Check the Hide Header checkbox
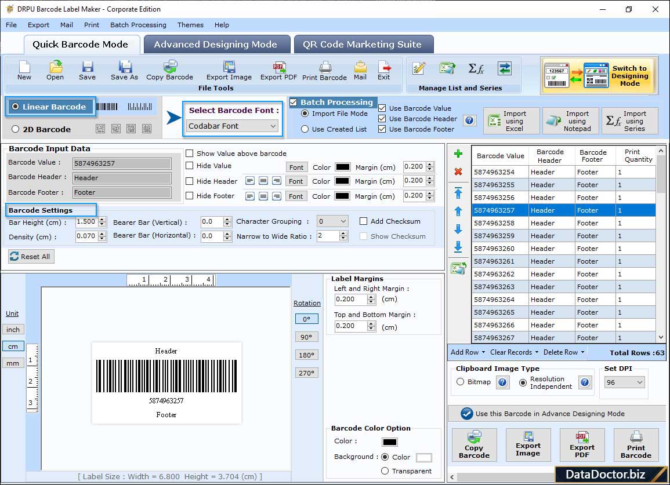 click(x=189, y=181)
